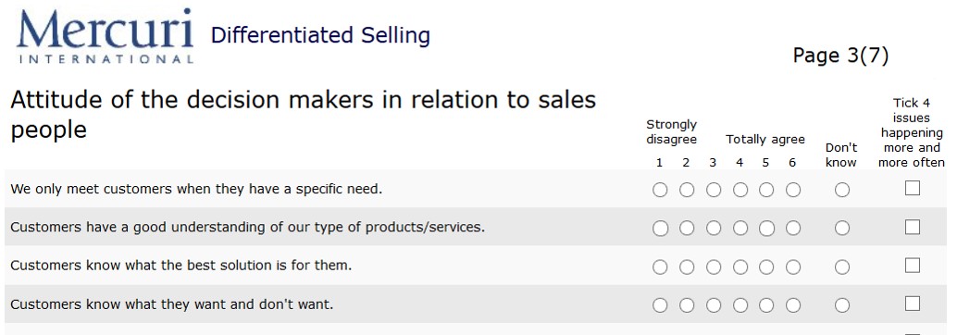This screenshot has width=957, height=335.
Task: Click the Differentiated Selling title text
Action: click(320, 35)
